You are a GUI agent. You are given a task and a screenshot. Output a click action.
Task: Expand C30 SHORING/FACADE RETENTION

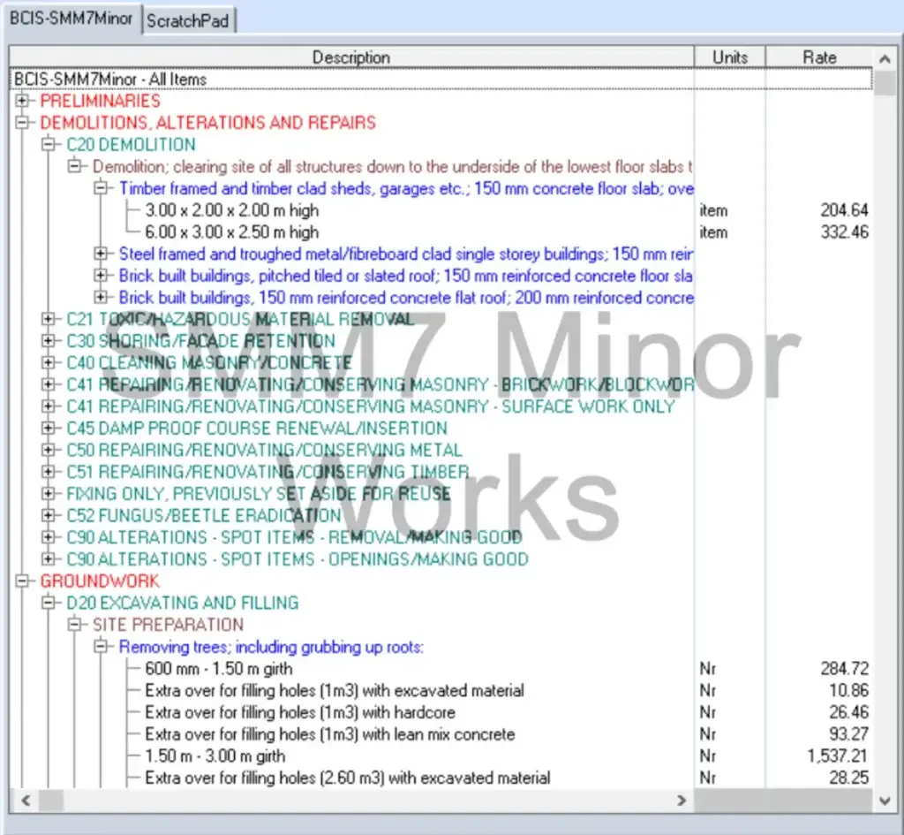point(49,341)
